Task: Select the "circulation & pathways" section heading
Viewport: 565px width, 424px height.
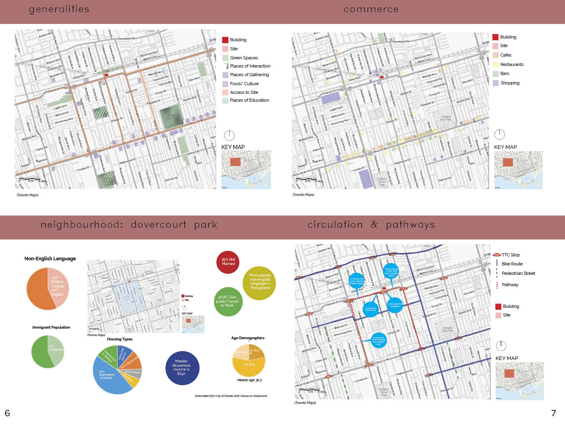Action: click(371, 225)
